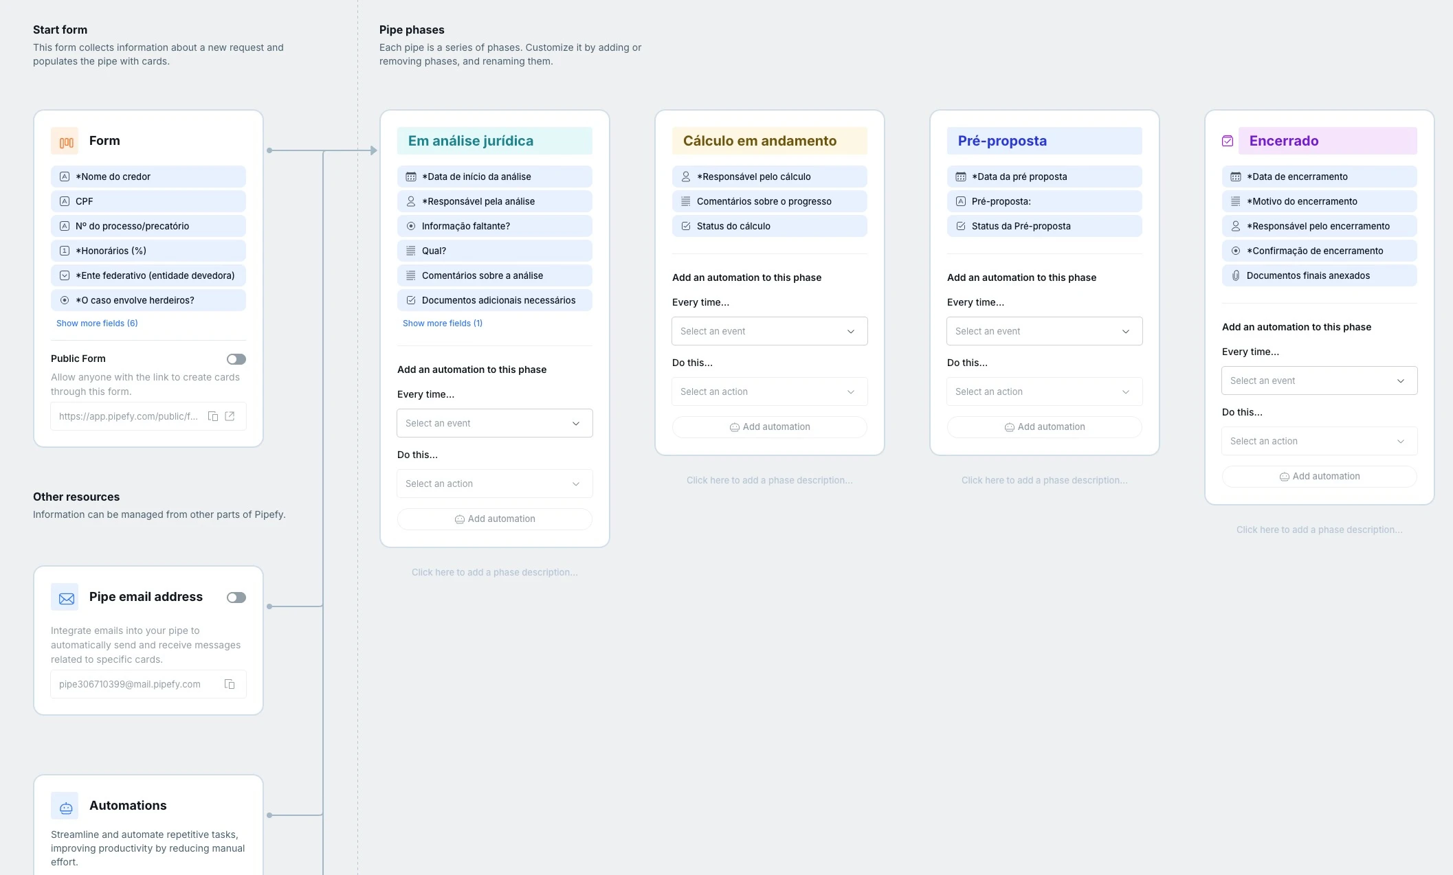Copy the pipe email address icon
Screen dimensions: 1453x875
click(x=230, y=684)
